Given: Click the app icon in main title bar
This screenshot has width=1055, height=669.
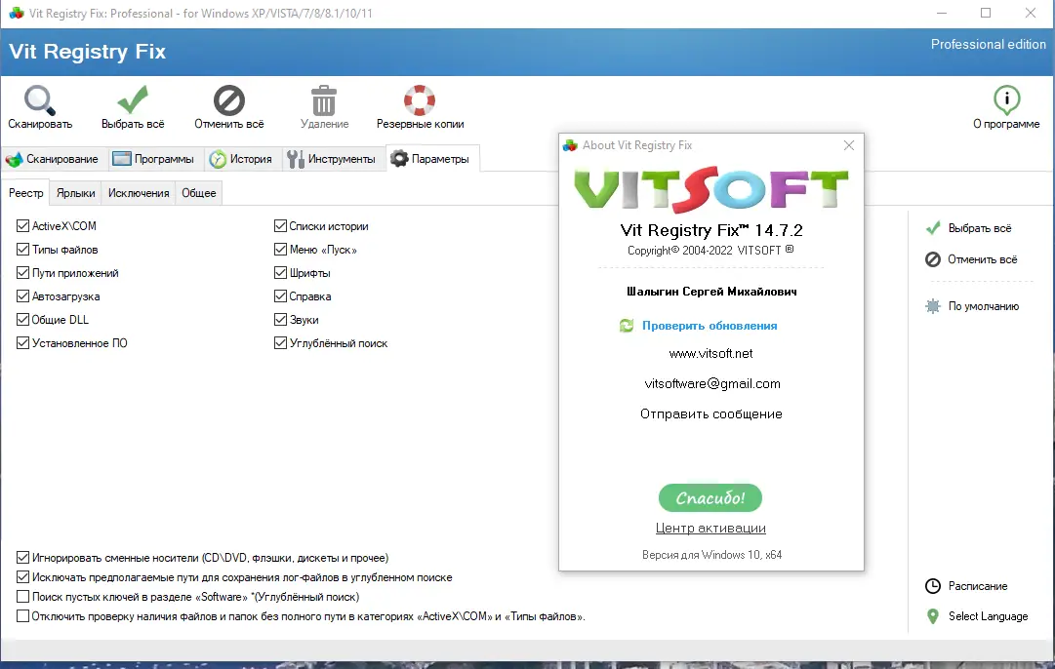Looking at the screenshot, I should coord(17,13).
